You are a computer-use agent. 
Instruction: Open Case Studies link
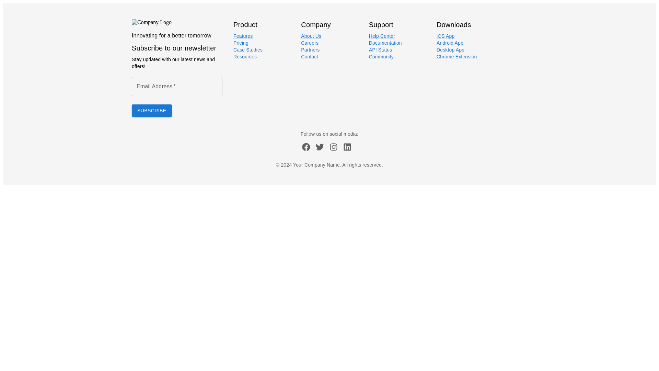click(x=247, y=50)
